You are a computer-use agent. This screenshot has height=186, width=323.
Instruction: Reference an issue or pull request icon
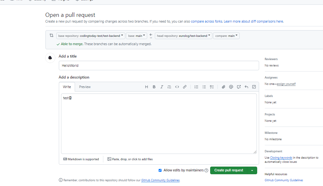(x=239, y=87)
